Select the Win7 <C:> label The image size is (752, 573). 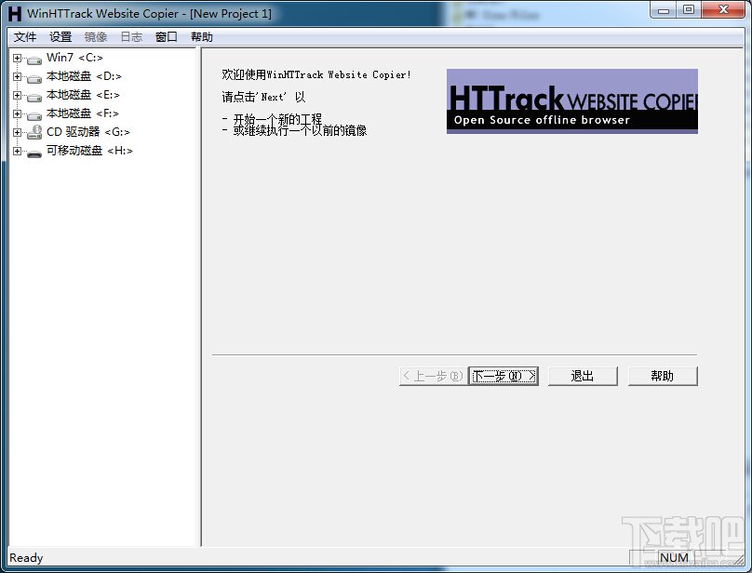coord(74,58)
